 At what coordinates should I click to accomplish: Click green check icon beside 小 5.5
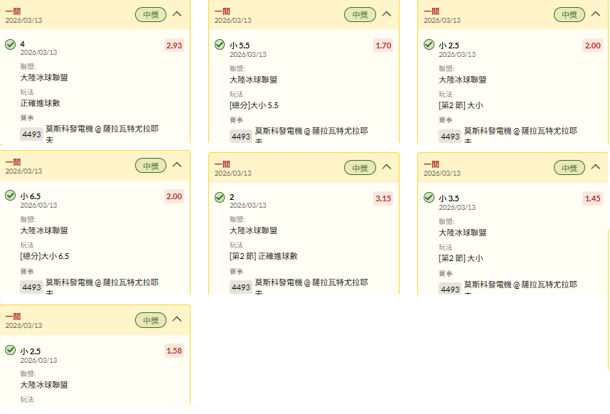220,44
